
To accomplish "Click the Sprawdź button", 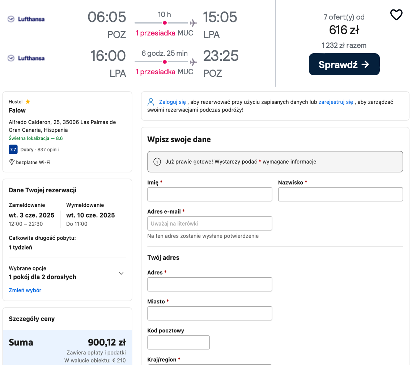I will pyautogui.click(x=344, y=64).
